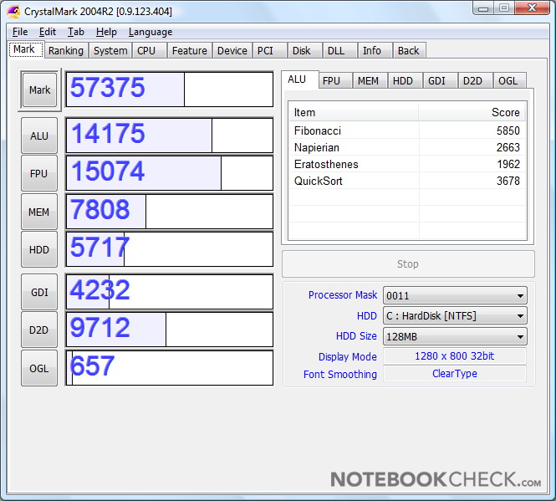Viewport: 556px width, 501px height.
Task: Switch to the System tab
Action: tap(110, 50)
